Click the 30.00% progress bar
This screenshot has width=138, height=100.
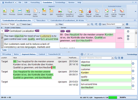(x=123, y=97)
